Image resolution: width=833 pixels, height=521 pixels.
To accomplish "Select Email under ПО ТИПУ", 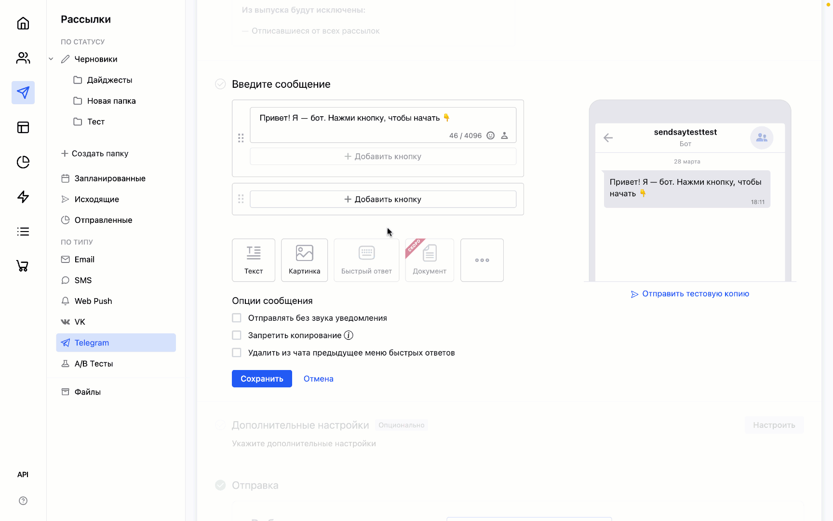I will coord(84,260).
